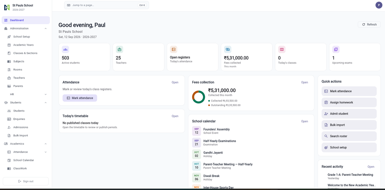Image resolution: width=385 pixels, height=190 pixels.
Task: Click the Upcoming exams card icon
Action: click(336, 49)
